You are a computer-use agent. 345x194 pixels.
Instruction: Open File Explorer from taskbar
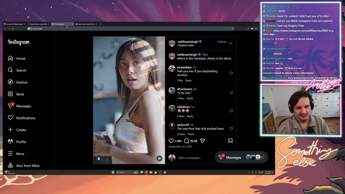(151, 172)
